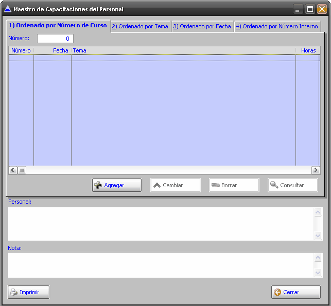The image size is (331, 306).
Task: Click into the Número input field
Action: pyautogui.click(x=55, y=39)
